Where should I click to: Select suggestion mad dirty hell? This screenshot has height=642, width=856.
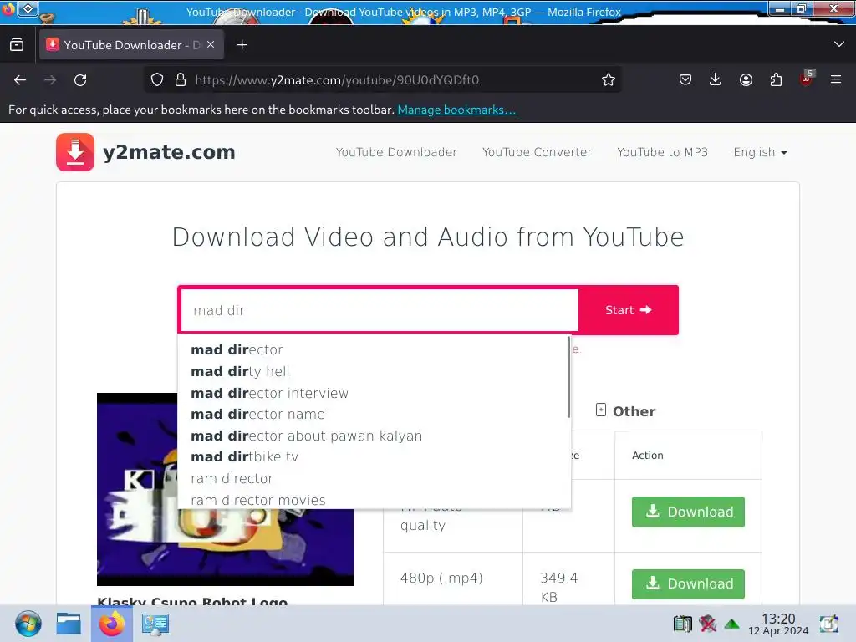(x=373, y=372)
